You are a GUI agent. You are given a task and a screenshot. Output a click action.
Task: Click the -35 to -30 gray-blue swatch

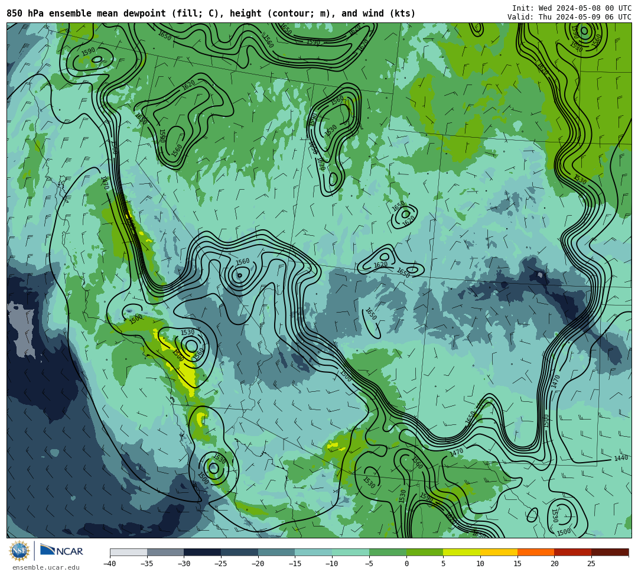coord(165,552)
